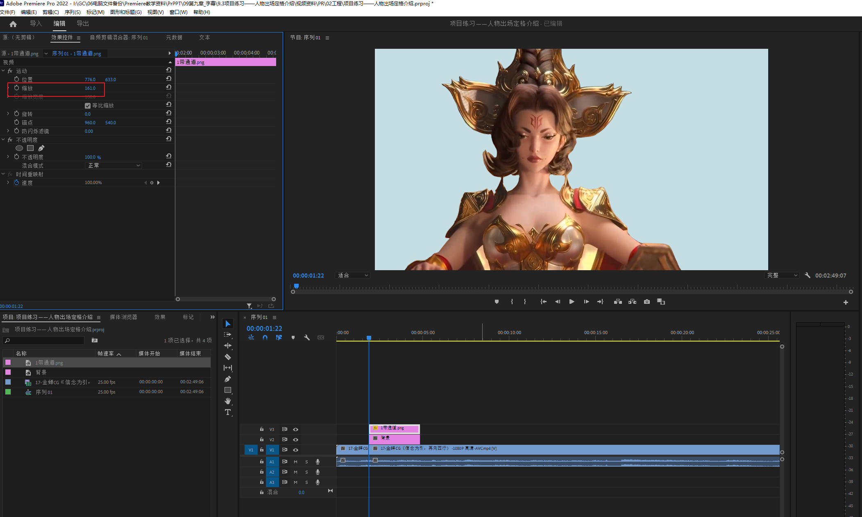Select the Pen tool in timeline toolbar
Image resolution: width=862 pixels, height=517 pixels.
pos(228,379)
